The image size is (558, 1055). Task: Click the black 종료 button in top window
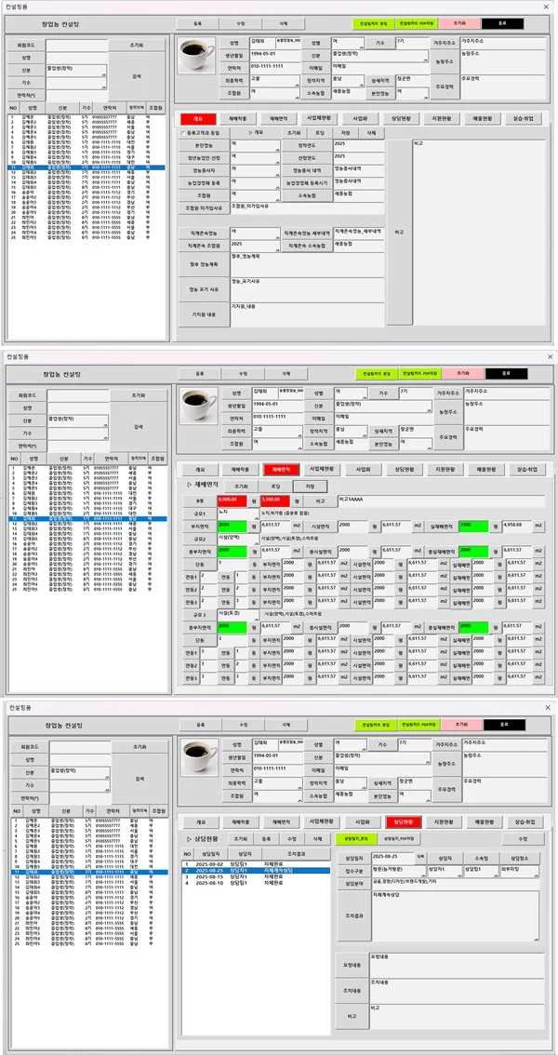(x=502, y=23)
